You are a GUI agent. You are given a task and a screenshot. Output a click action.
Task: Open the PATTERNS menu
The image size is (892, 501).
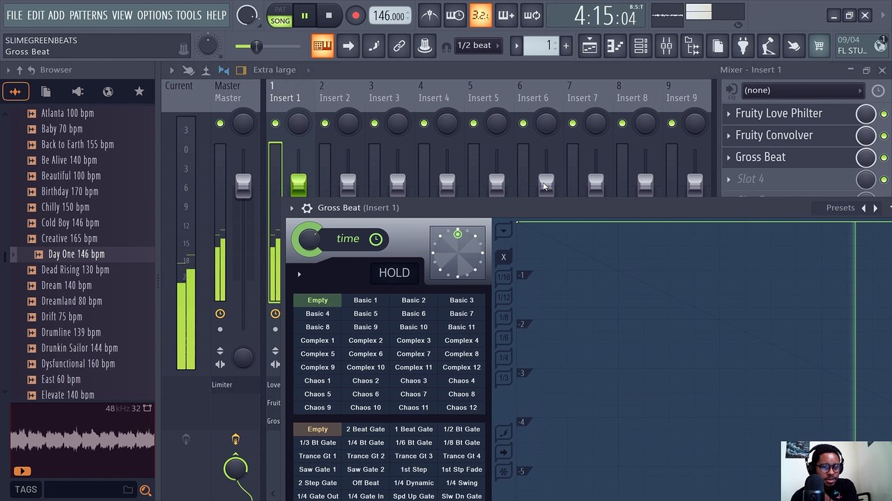89,15
